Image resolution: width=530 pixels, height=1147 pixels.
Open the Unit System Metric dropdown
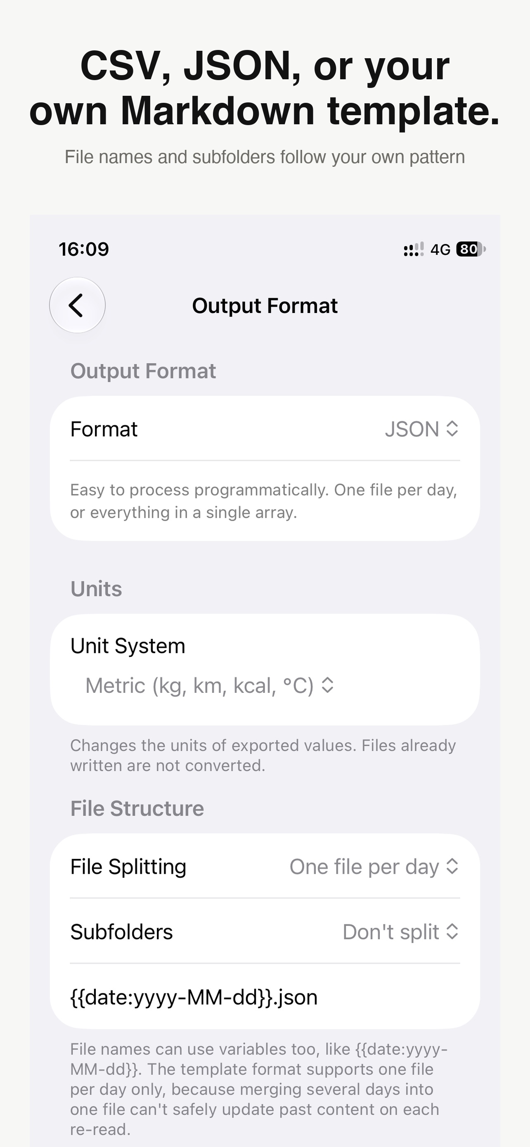click(210, 685)
